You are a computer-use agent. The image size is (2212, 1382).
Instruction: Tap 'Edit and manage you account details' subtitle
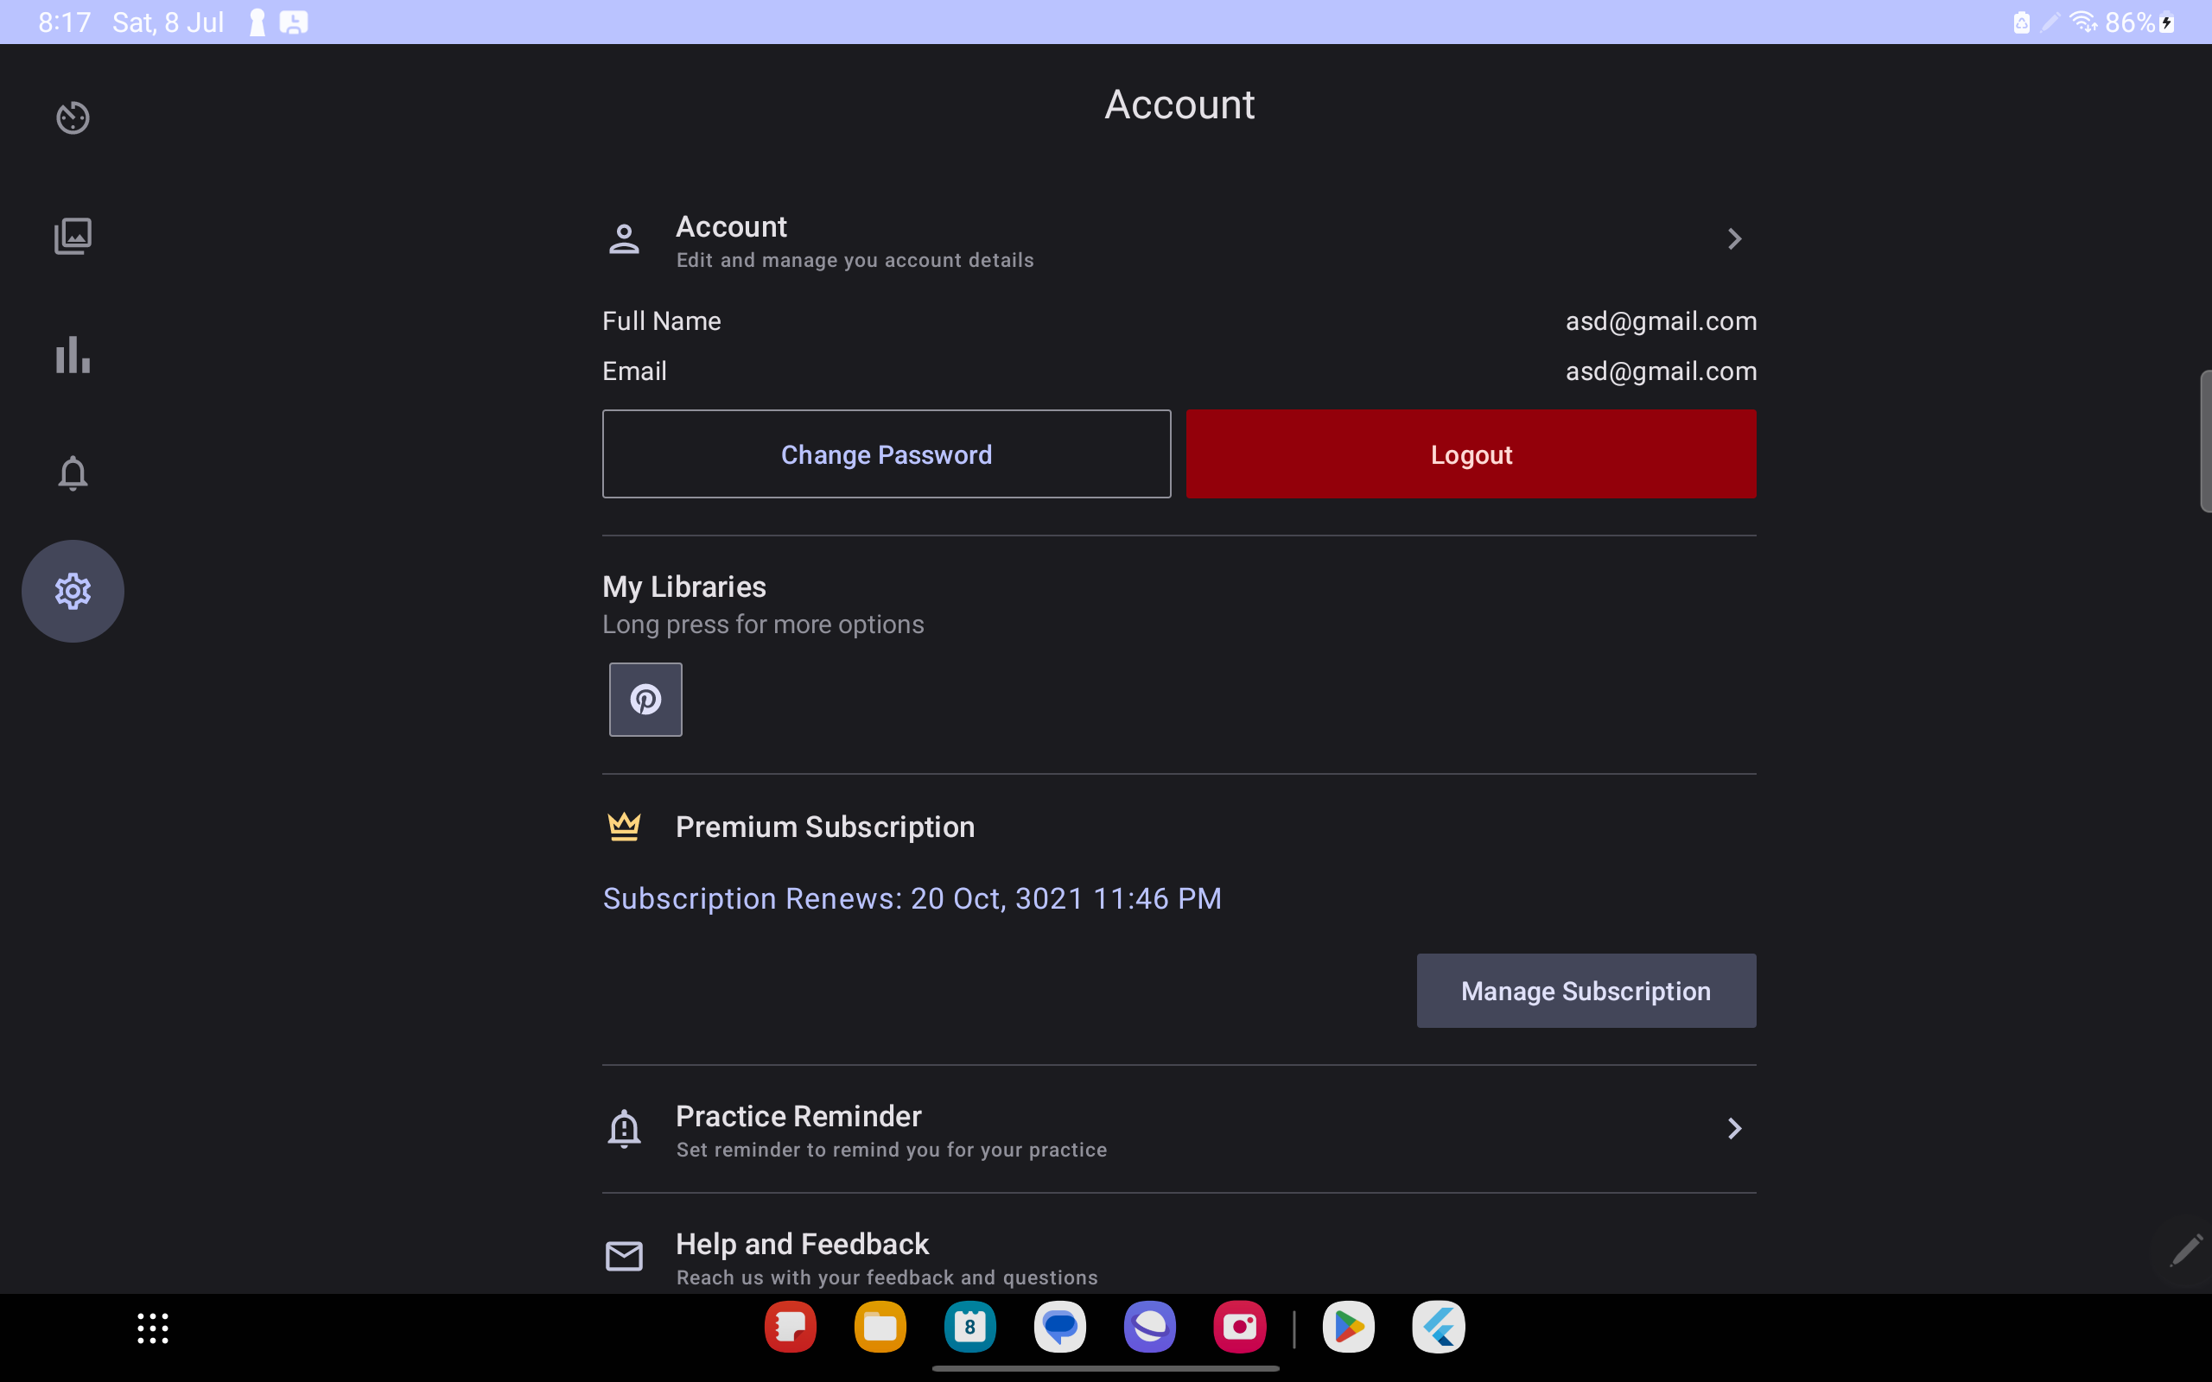[855, 261]
